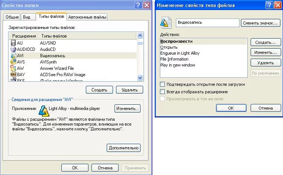This screenshot has height=175, width=283.
Task: Click the scroll down arrow in file types list
Action: tap(140, 78)
